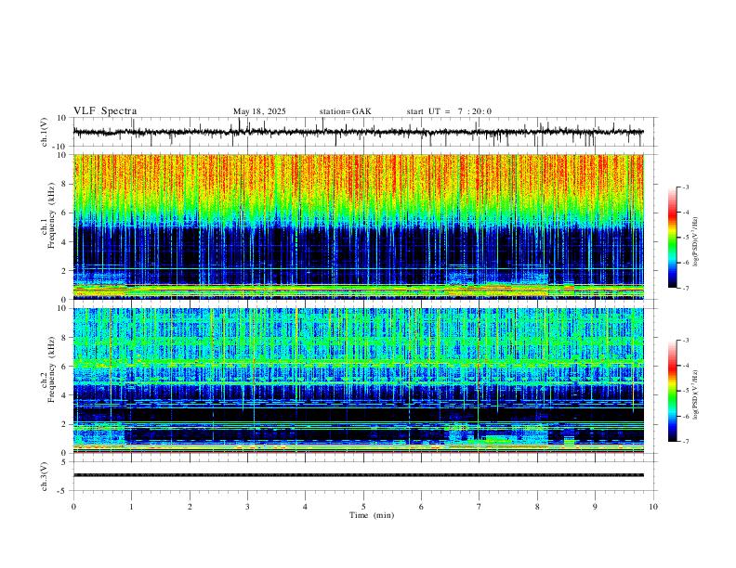
Task: Click the "4" kHz tick of ch.2 spectrogram
Action: tap(64, 395)
